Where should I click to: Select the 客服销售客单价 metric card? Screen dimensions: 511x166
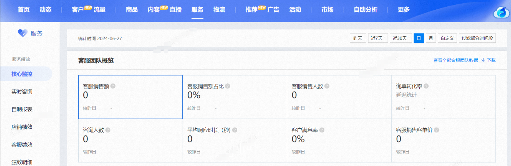(x=444, y=140)
